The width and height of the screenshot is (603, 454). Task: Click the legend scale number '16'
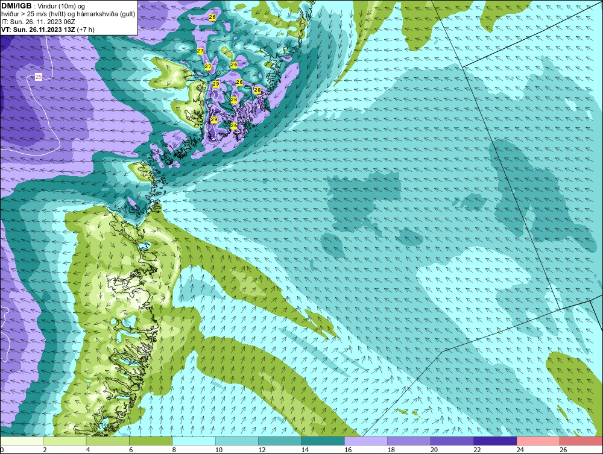click(348, 450)
